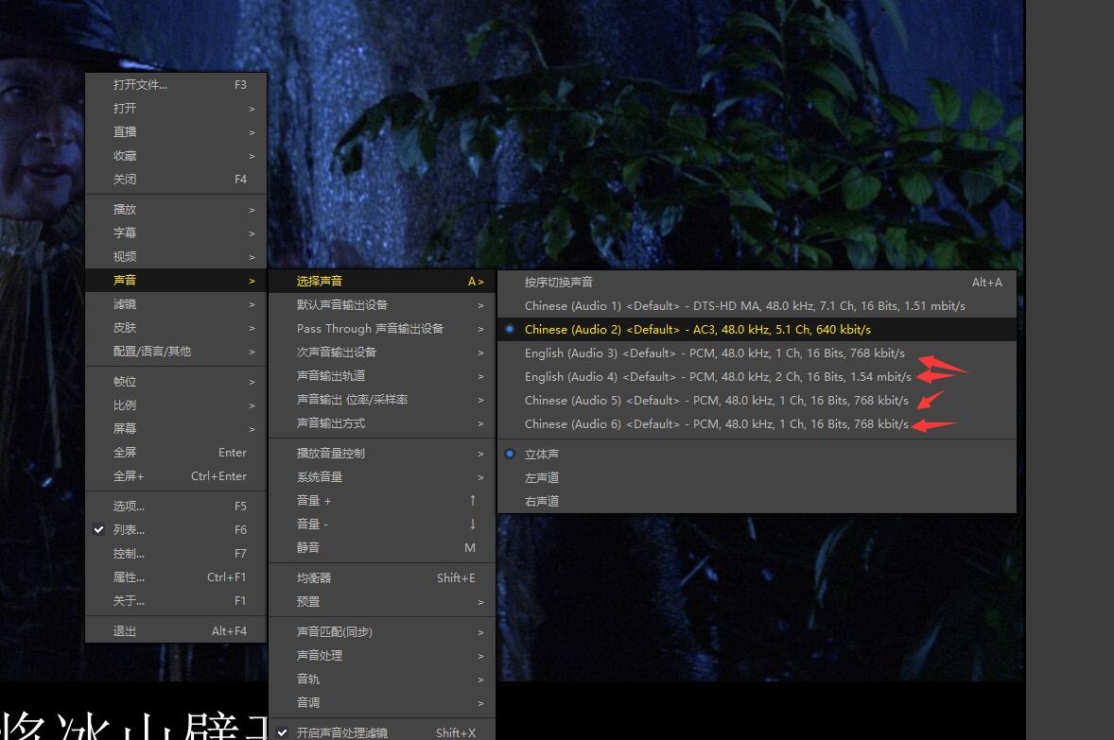Open 控制... panel entry
The height and width of the screenshot is (740, 1114).
point(176,553)
